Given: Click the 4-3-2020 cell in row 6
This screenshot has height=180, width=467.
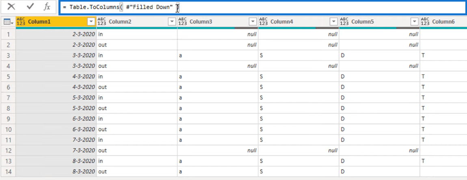Looking at the screenshot, I should (56, 87).
